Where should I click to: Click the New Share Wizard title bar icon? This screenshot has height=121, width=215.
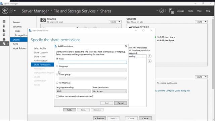(x=30, y=31)
